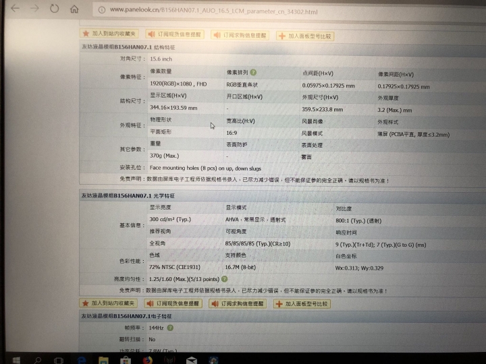Click the 72% NTSC (CIE1931) color gamut value
Image resolution: width=486 pixels, height=364 pixels.
tap(175, 267)
